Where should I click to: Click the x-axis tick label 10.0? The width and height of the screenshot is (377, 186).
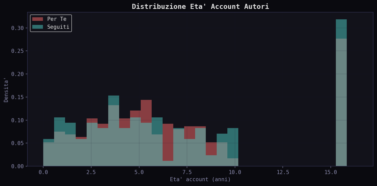click(x=235, y=172)
